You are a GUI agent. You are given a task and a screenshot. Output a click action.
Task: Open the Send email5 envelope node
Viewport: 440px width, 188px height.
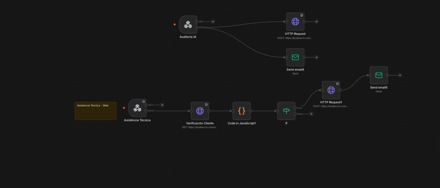point(379,75)
